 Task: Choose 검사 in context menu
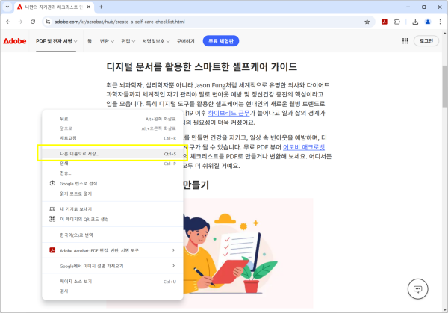point(113,291)
